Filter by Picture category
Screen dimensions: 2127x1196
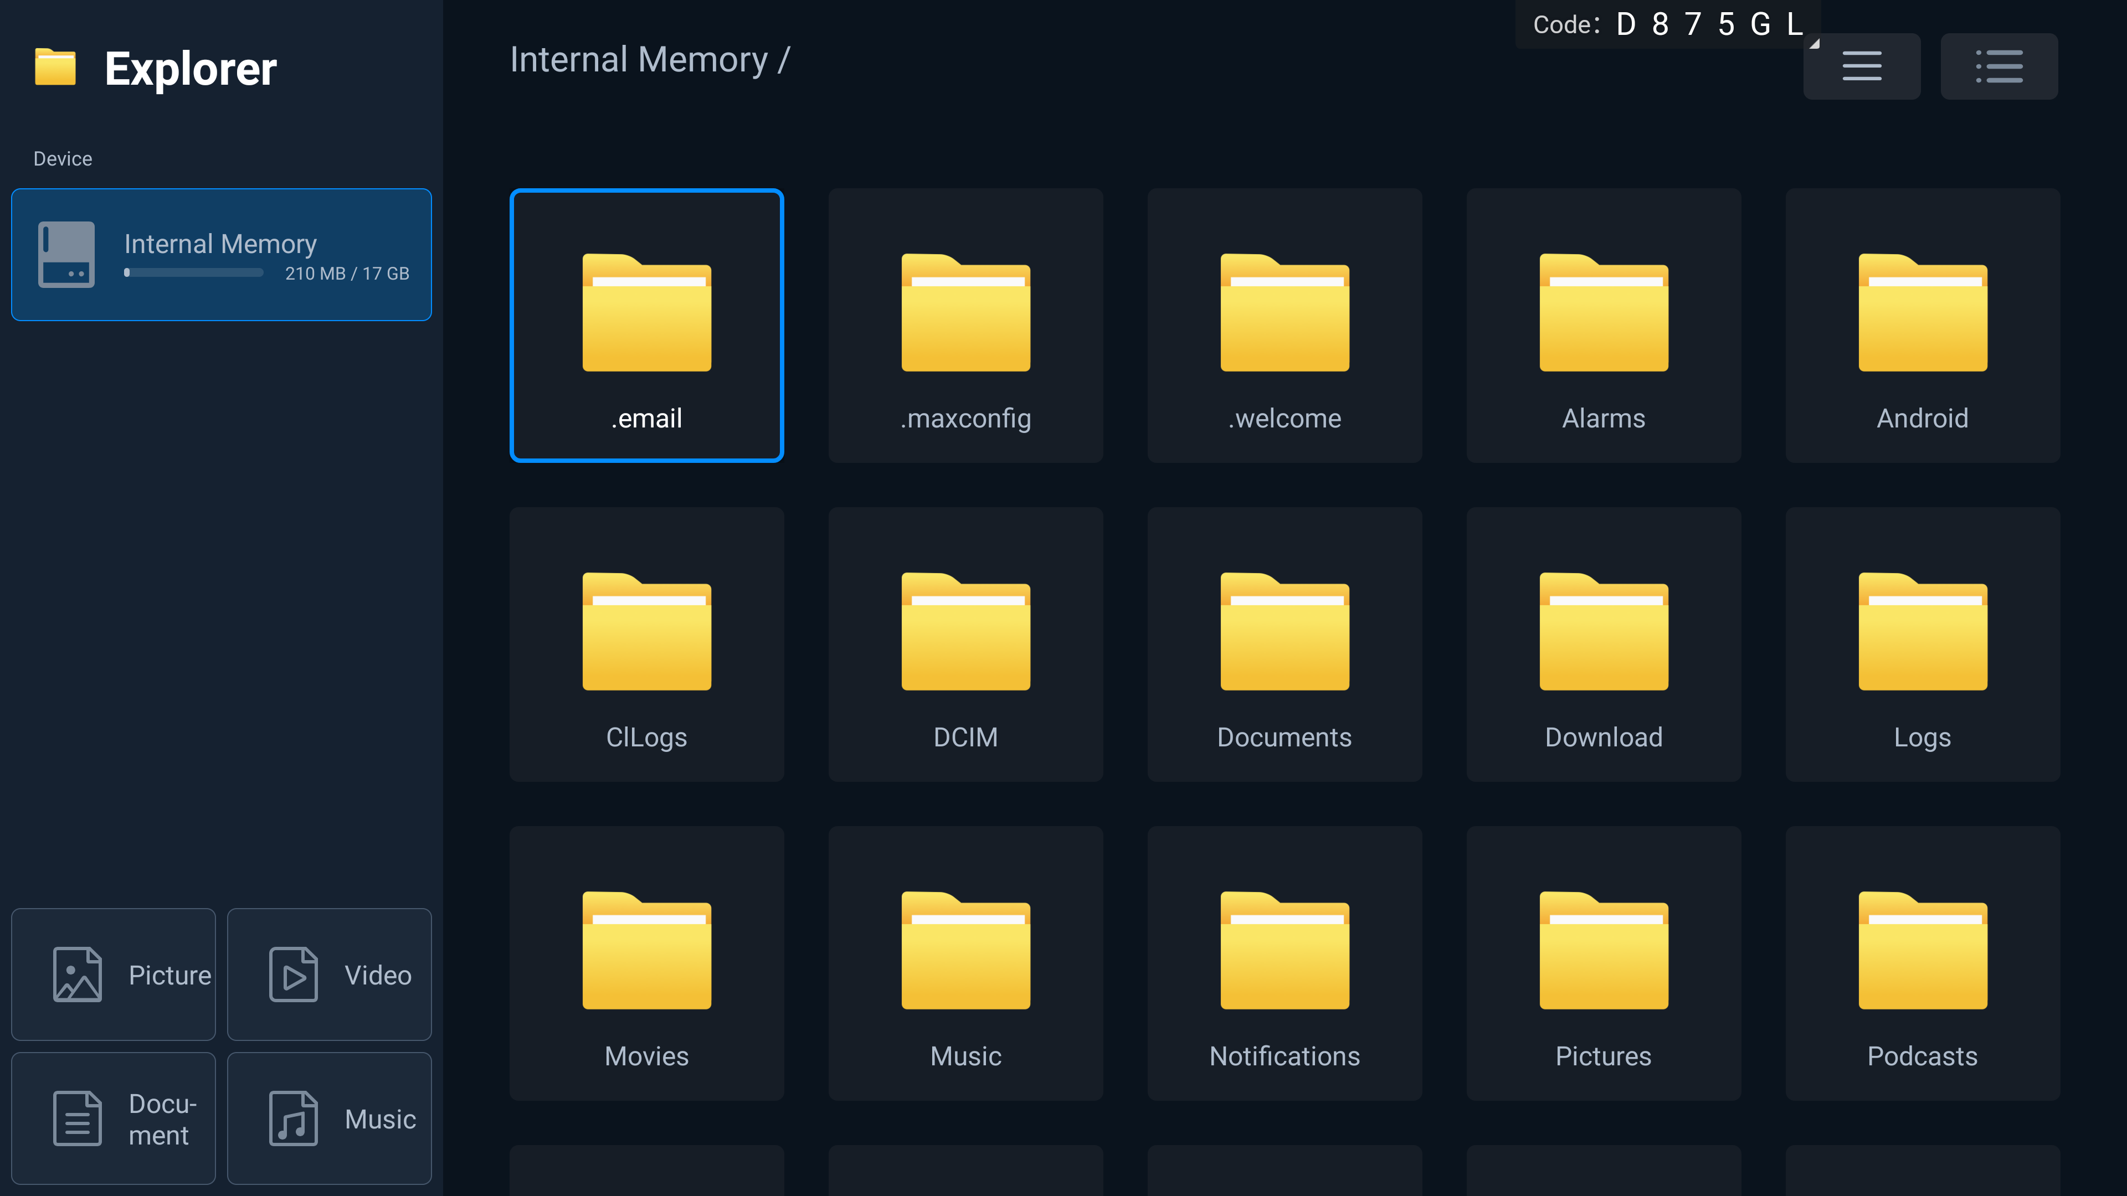113,974
